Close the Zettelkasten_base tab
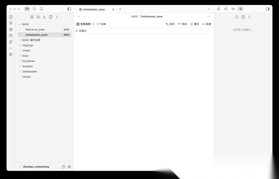This screenshot has width=279, height=179. (113, 9)
